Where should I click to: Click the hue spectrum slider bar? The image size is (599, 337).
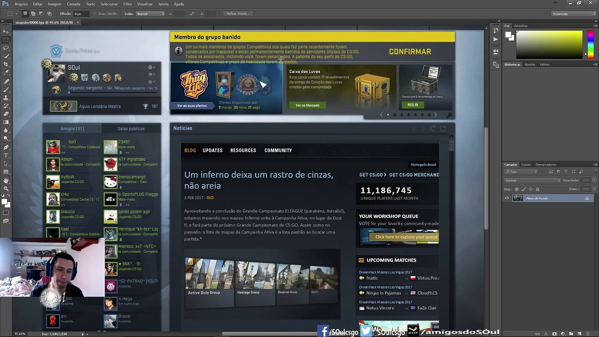[x=590, y=44]
